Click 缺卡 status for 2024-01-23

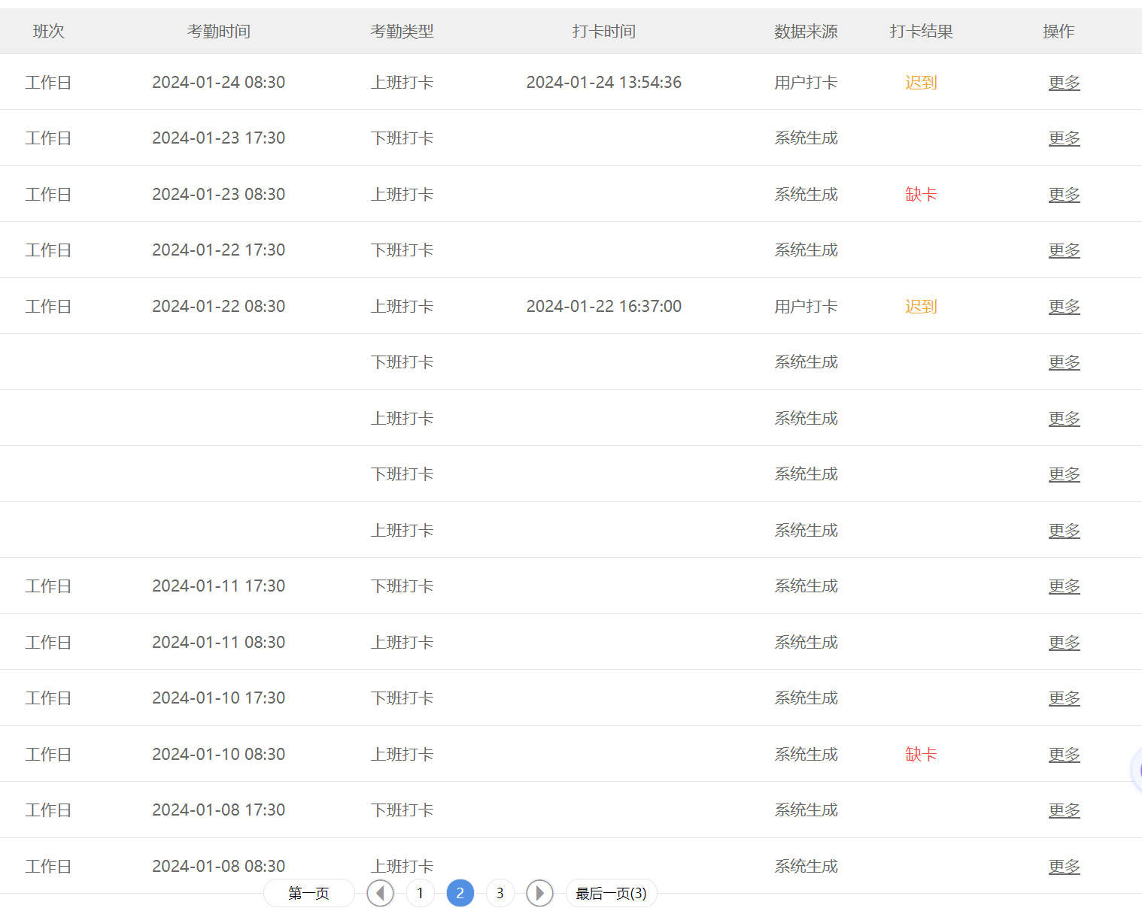coord(921,195)
